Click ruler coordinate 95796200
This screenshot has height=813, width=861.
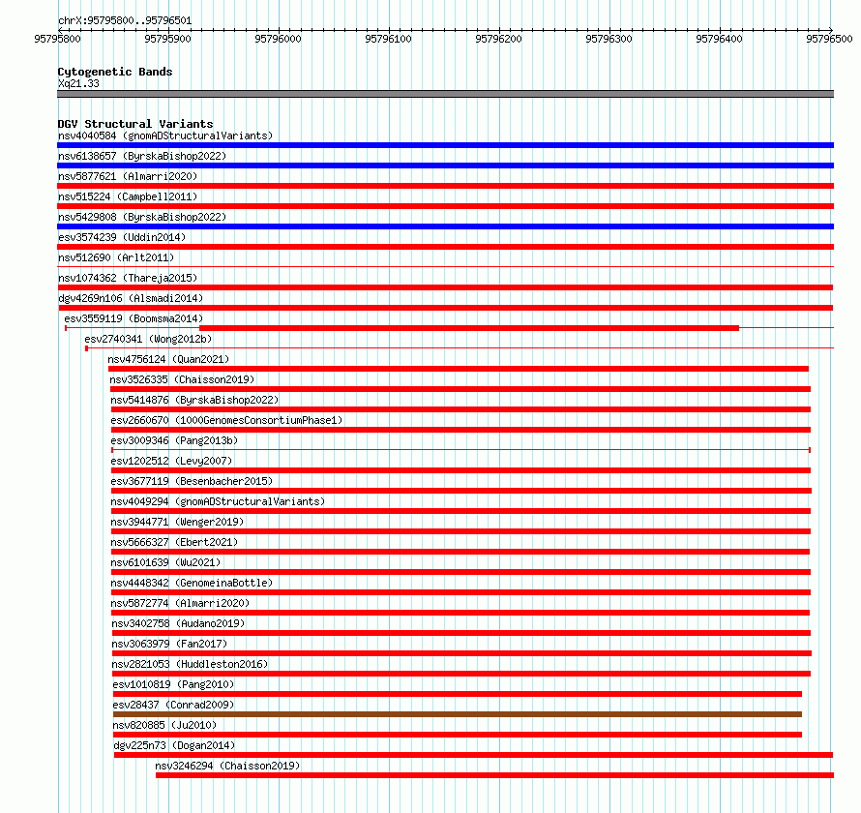(498, 39)
